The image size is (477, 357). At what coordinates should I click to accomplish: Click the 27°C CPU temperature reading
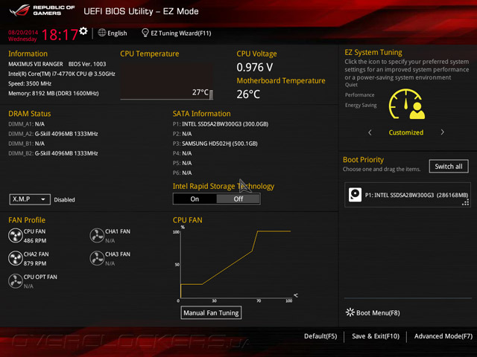(200, 92)
